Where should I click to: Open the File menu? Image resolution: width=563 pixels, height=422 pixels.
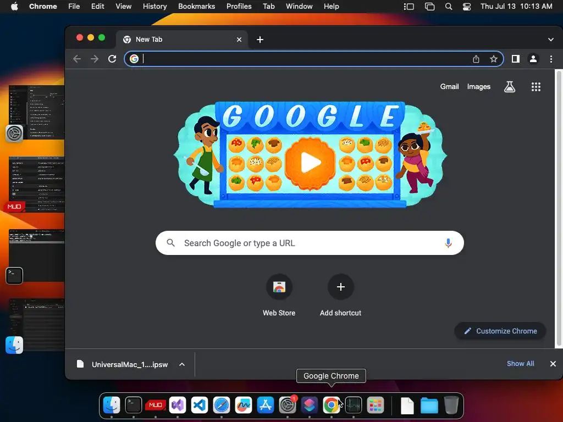pos(74,6)
